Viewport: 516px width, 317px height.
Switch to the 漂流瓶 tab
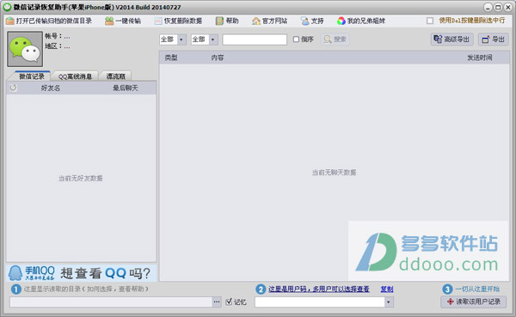click(x=115, y=76)
